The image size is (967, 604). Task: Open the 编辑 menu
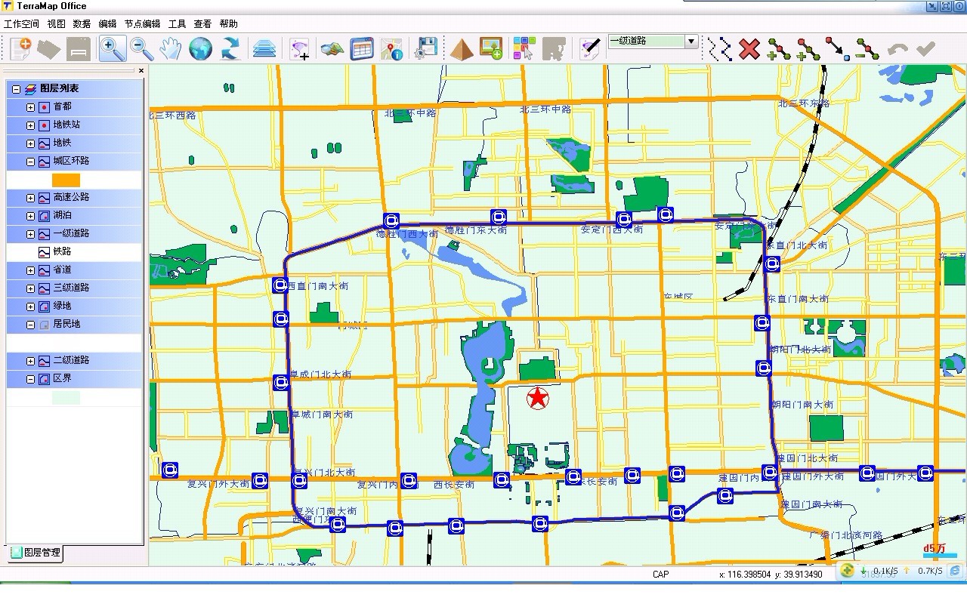coord(107,24)
